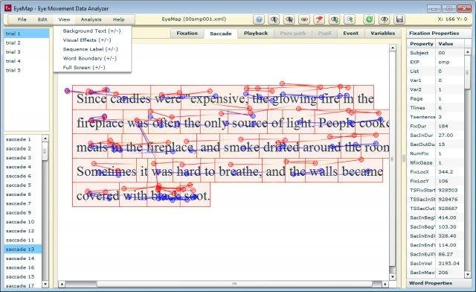Select saccade 4

[x=23, y=167]
